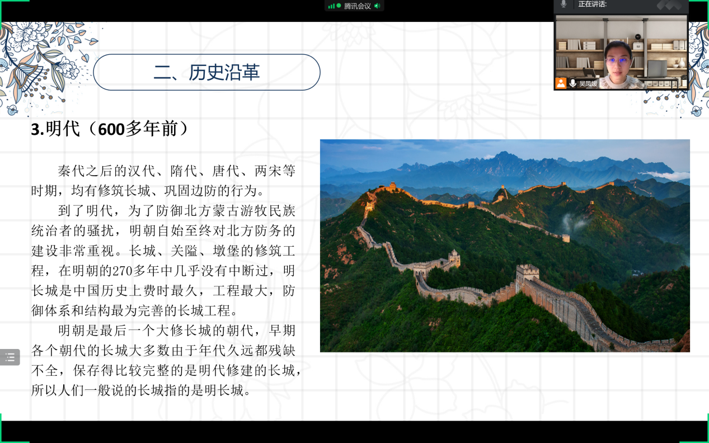
Task: Select the 吴凤媛 participant name tag
Action: point(588,84)
